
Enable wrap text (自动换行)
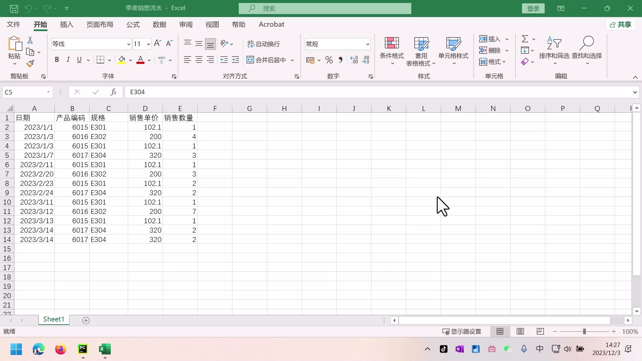[x=264, y=44]
